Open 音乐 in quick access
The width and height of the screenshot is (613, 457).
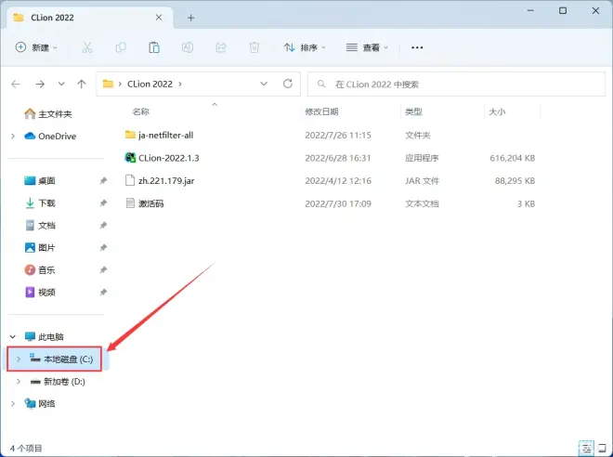coord(40,269)
